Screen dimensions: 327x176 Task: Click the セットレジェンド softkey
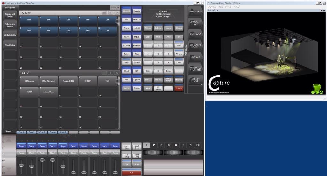pyautogui.click(x=195, y=34)
